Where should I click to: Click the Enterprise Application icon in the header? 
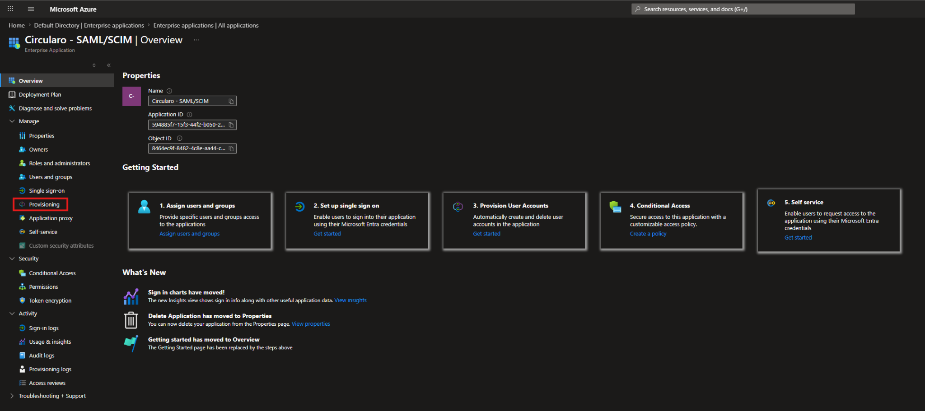click(14, 43)
